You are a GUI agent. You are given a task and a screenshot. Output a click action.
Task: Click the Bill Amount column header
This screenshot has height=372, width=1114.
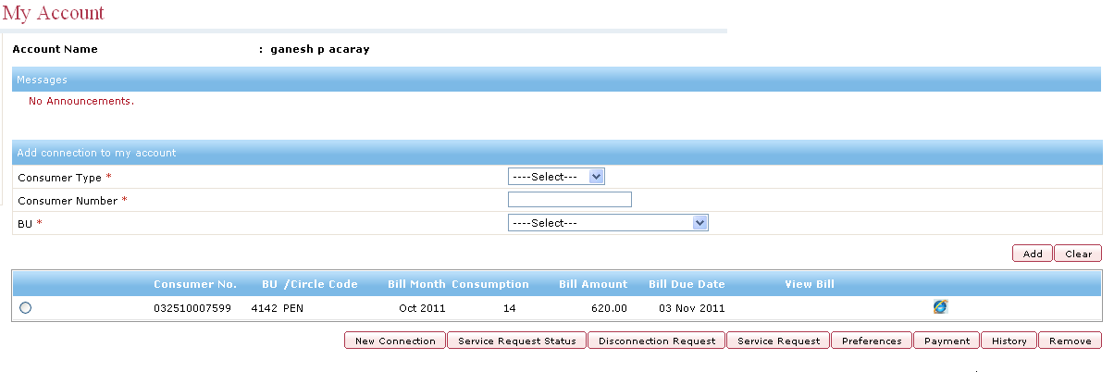(593, 284)
